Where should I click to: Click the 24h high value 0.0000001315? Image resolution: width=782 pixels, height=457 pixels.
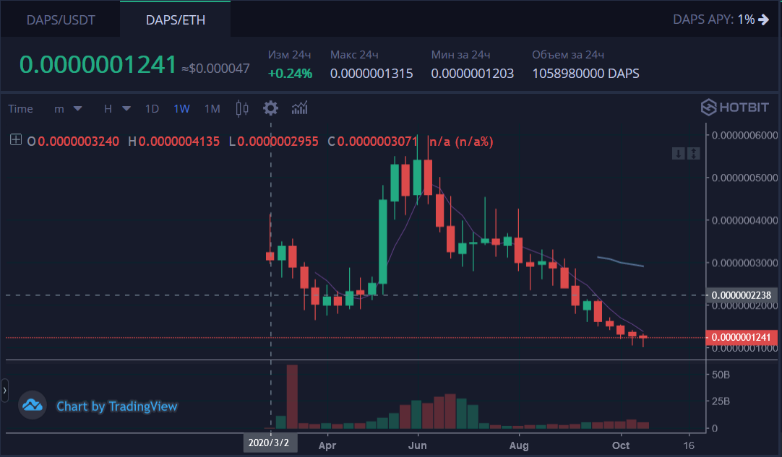[371, 74]
